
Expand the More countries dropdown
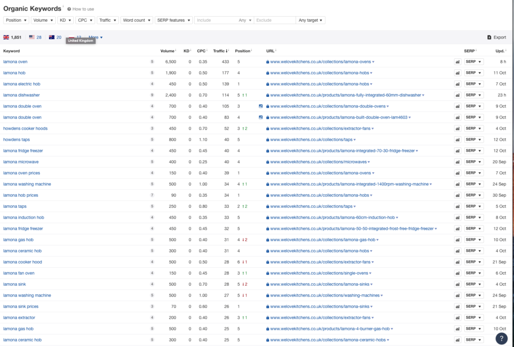coord(95,37)
